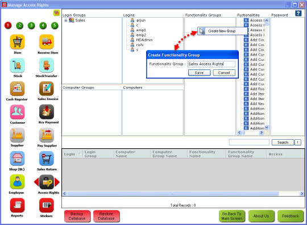Image resolution: width=307 pixels, height=225 pixels.
Task: Sort by Access column header
Action: pos(285,154)
